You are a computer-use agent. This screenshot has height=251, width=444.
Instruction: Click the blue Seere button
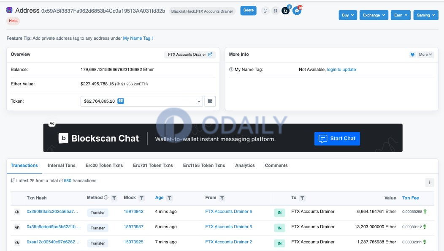click(x=248, y=11)
